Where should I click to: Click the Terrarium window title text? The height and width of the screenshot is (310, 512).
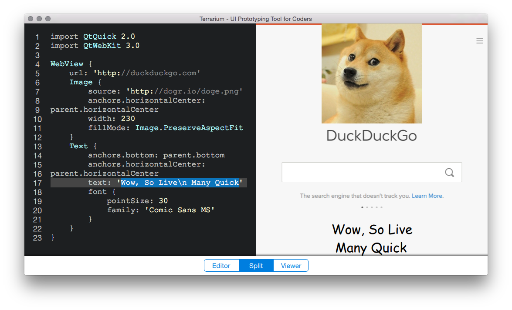pyautogui.click(x=256, y=19)
